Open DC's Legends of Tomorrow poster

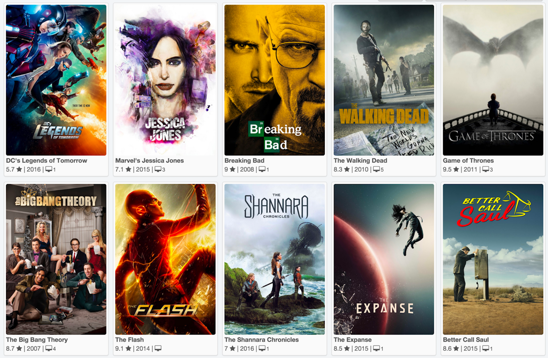click(x=56, y=80)
